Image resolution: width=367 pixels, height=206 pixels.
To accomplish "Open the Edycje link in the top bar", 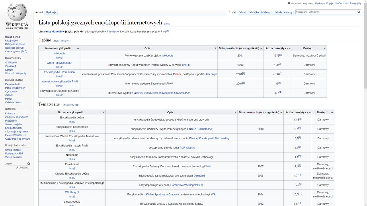I will [330, 3].
